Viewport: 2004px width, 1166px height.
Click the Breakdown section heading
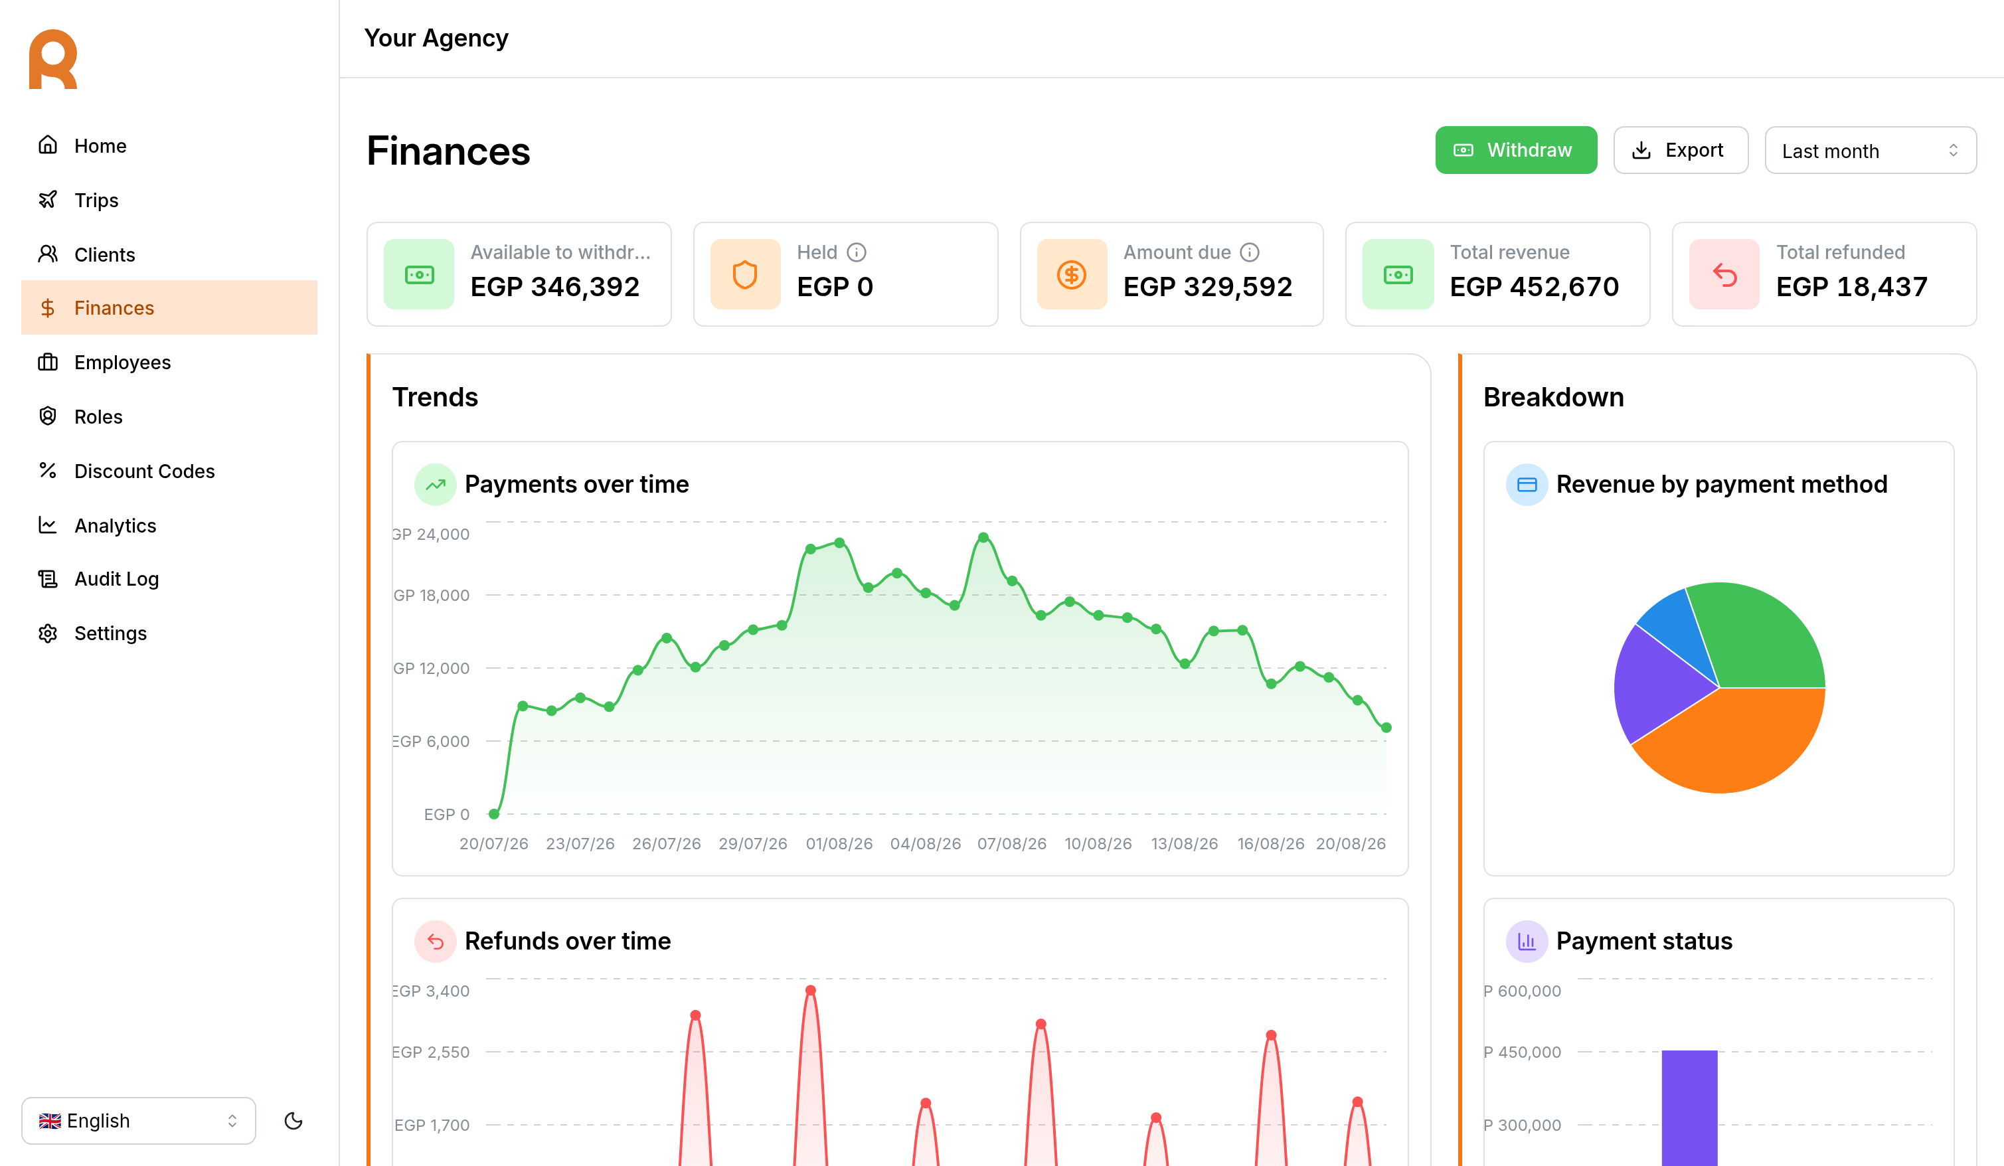point(1553,397)
